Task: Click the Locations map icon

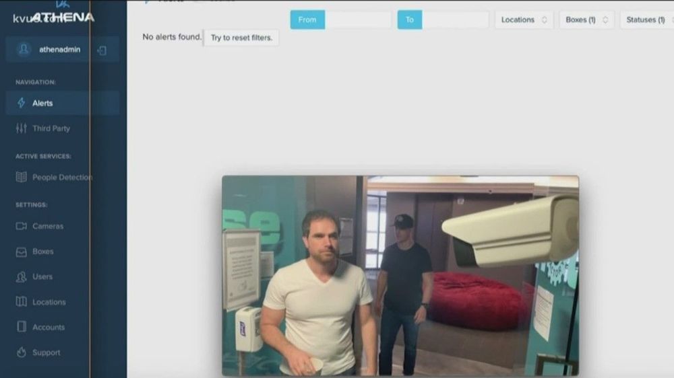Action: click(21, 302)
